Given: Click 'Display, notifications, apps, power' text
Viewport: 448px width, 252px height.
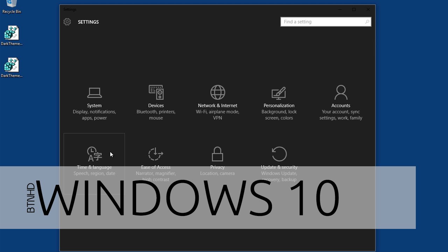Looking at the screenshot, I should coord(94,115).
